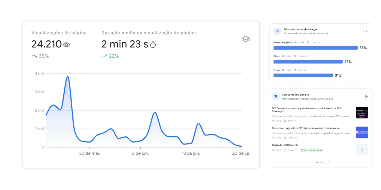This screenshot has height=190, width=381.
Task: Click the previous page chevron in content pagination
Action: click(x=311, y=162)
